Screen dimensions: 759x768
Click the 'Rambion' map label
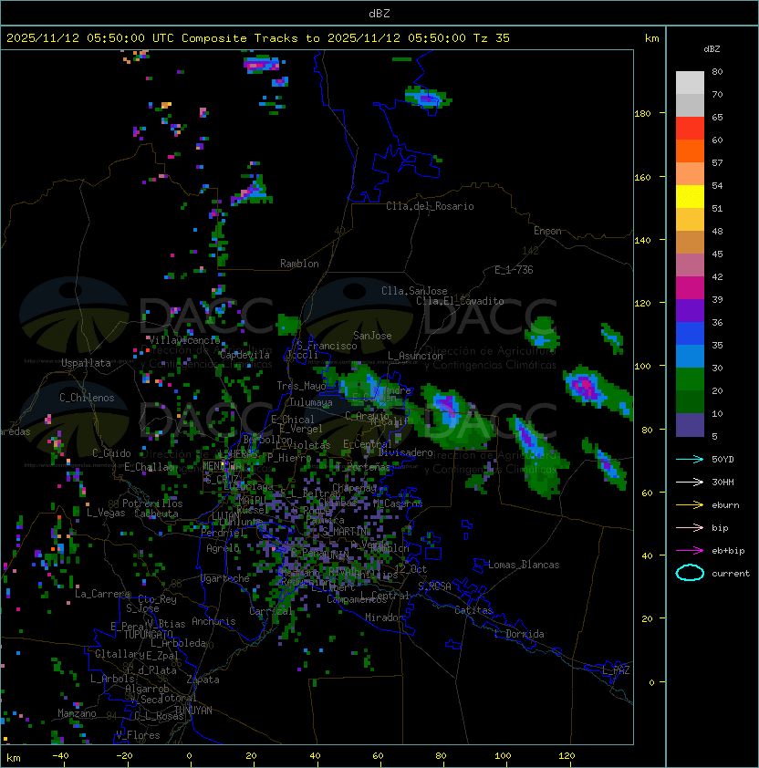coord(299,264)
